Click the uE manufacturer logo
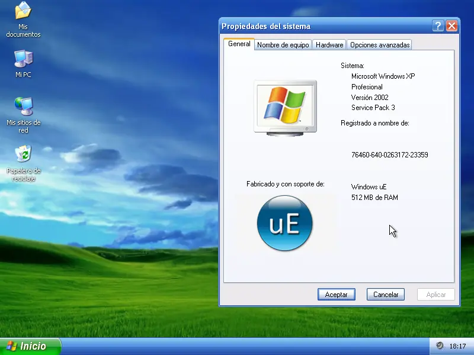Image resolution: width=474 pixels, height=355 pixels. [284, 223]
